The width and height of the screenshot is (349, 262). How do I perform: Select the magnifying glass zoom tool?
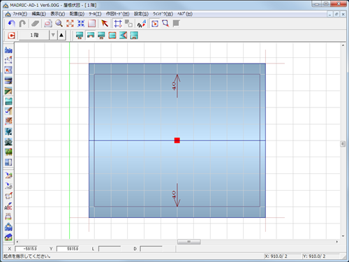pyautogui.click(x=59, y=24)
